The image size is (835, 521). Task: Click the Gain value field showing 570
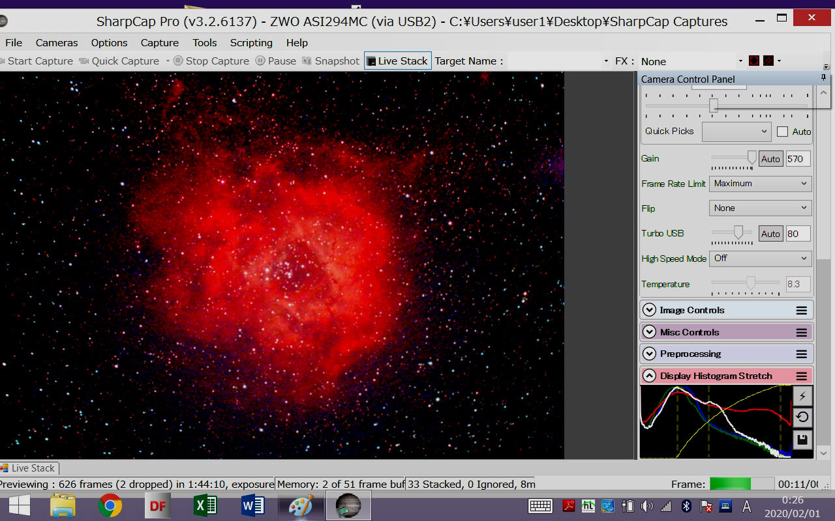(x=798, y=159)
